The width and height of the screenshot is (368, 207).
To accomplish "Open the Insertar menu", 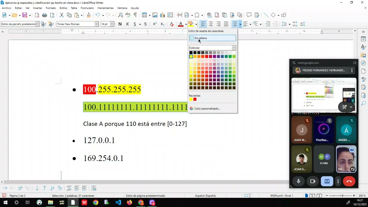I will point(38,8).
